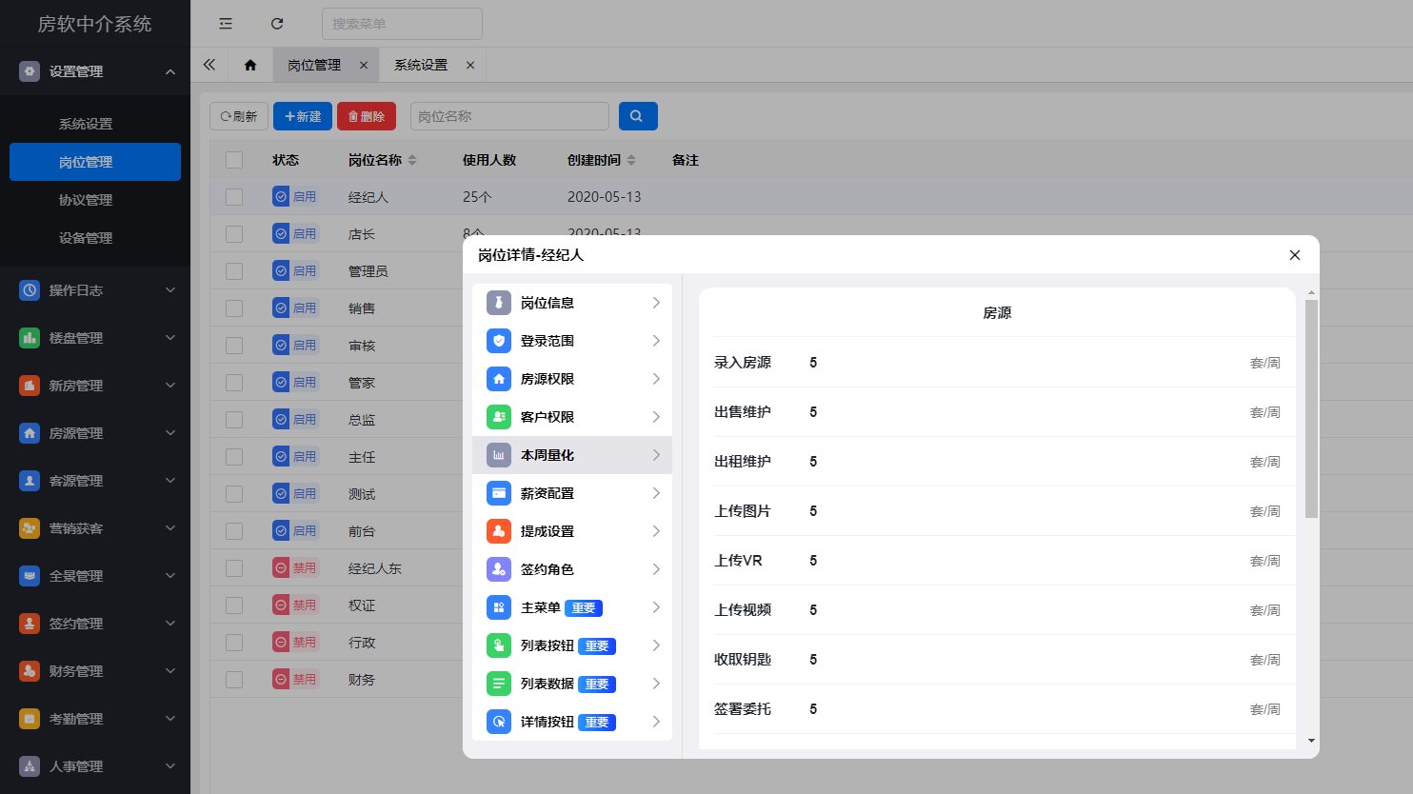
Task: Click the dialog scrollbar down arrow
Action: [1311, 741]
